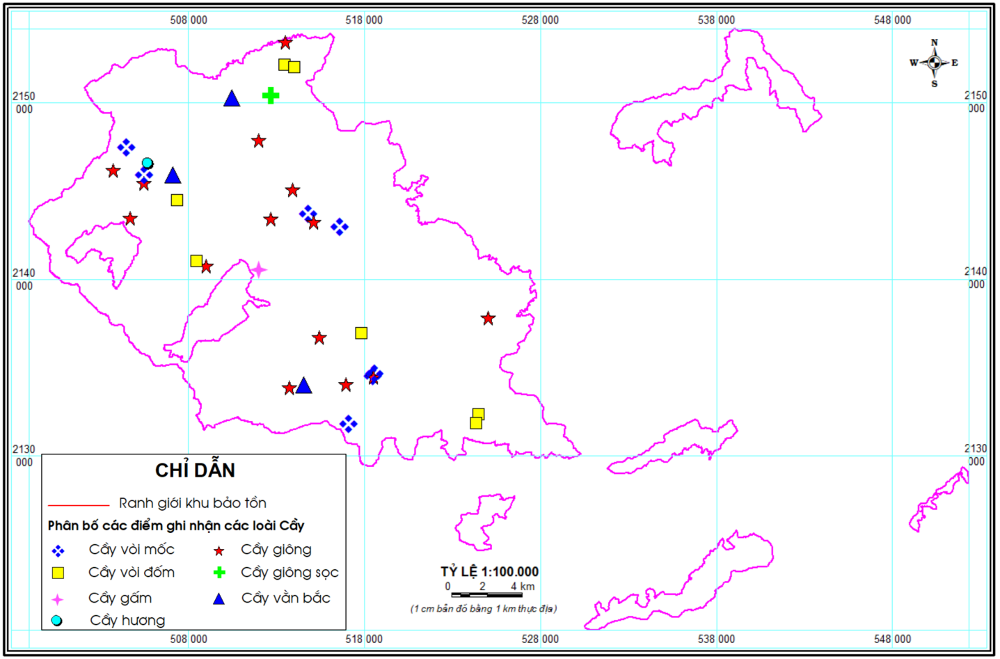The height and width of the screenshot is (659, 1000).
Task: Click the "CHỈ DẪN" legend title
Action: point(195,470)
